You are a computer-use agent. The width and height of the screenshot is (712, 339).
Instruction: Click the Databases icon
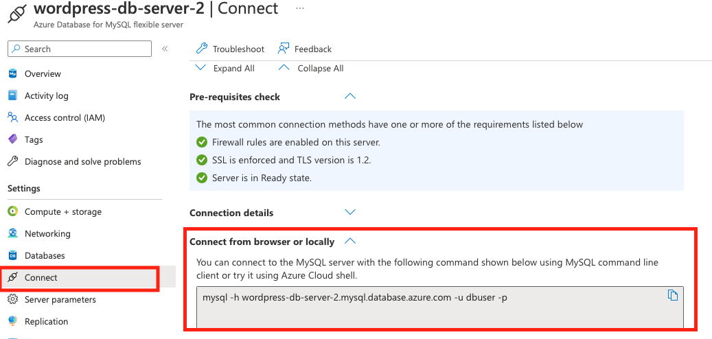tap(12, 255)
